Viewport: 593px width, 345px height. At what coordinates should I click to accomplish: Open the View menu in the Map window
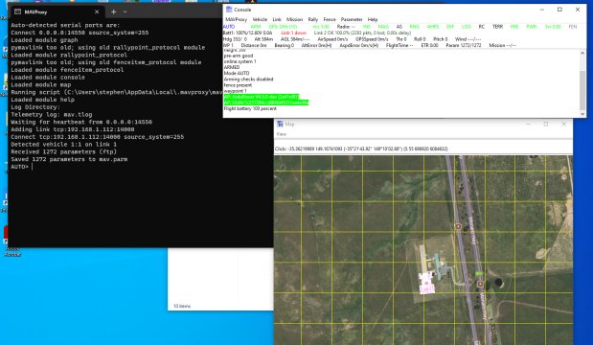pos(282,134)
